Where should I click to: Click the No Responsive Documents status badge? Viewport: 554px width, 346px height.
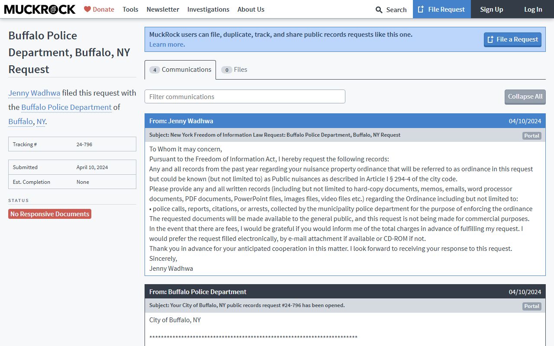pos(50,214)
